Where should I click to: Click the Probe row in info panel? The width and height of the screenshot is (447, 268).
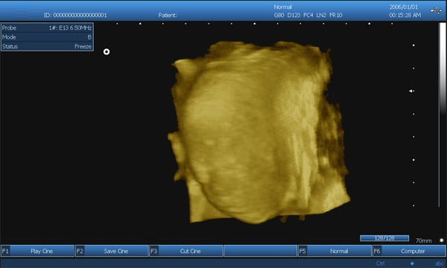[47, 28]
